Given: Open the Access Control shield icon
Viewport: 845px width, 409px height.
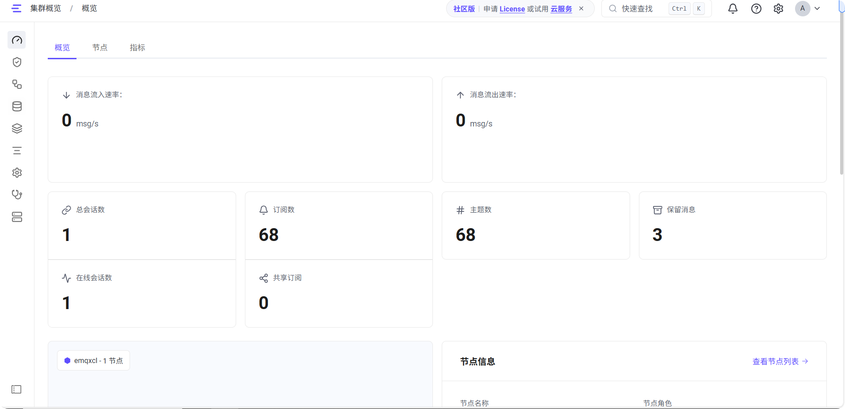Looking at the screenshot, I should [x=16, y=62].
